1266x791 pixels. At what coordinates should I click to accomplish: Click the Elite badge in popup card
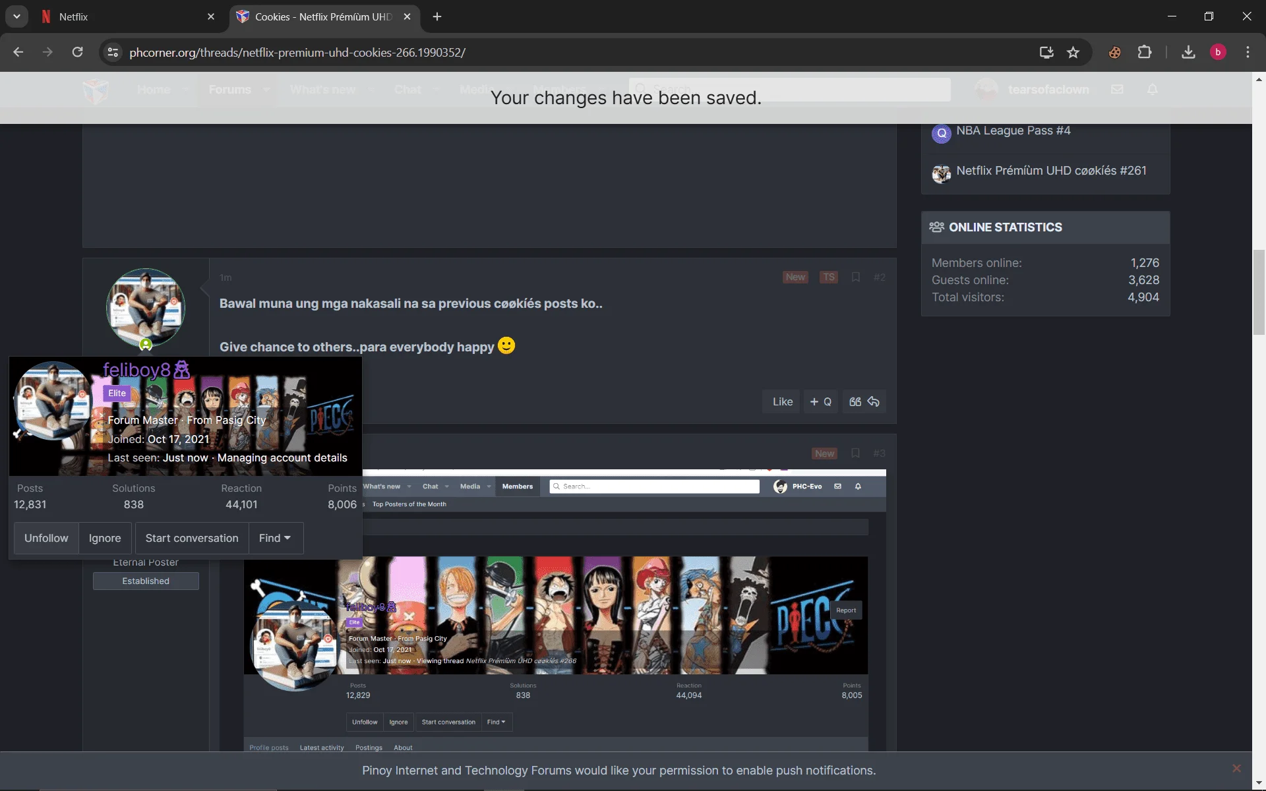pos(117,394)
